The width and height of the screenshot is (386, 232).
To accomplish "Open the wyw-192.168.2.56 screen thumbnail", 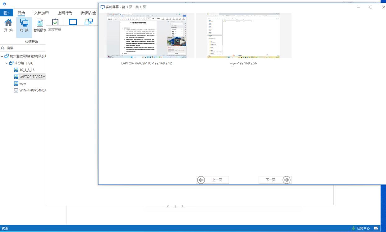I will tap(243, 36).
